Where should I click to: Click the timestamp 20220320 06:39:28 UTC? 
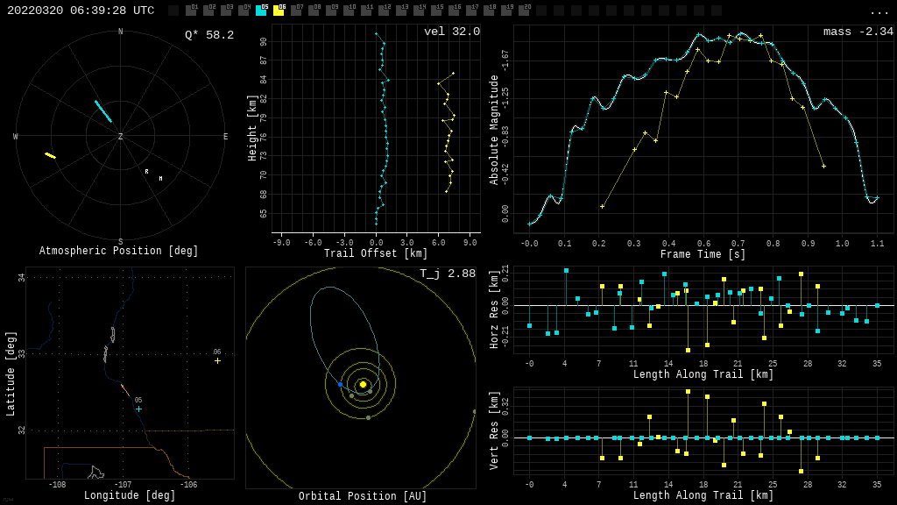coord(81,11)
